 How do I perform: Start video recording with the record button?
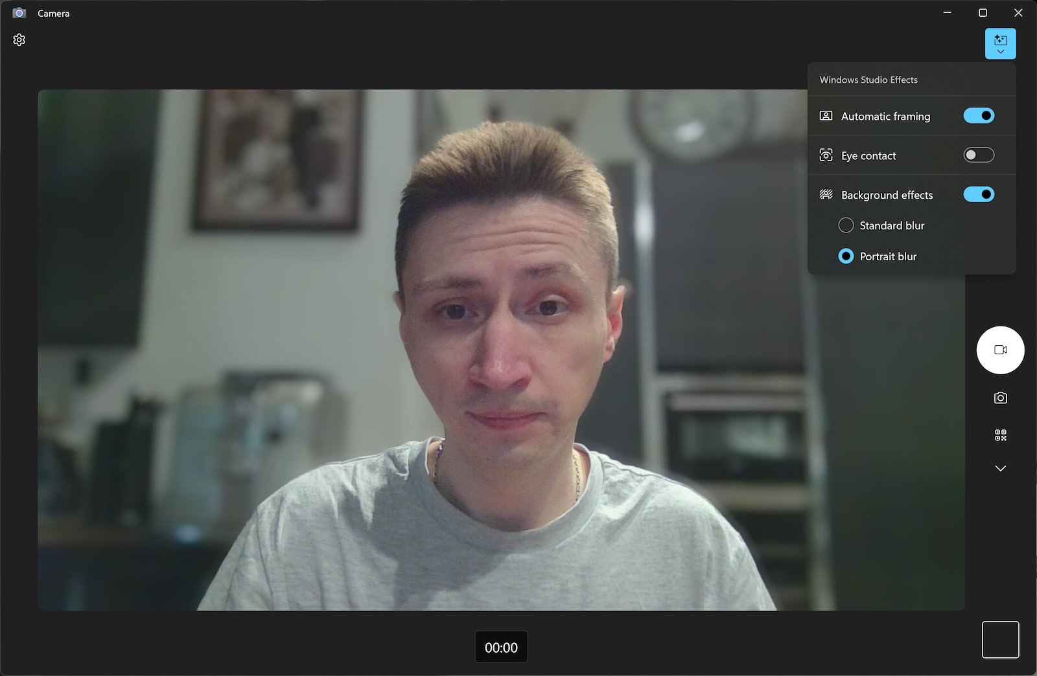point(1000,350)
